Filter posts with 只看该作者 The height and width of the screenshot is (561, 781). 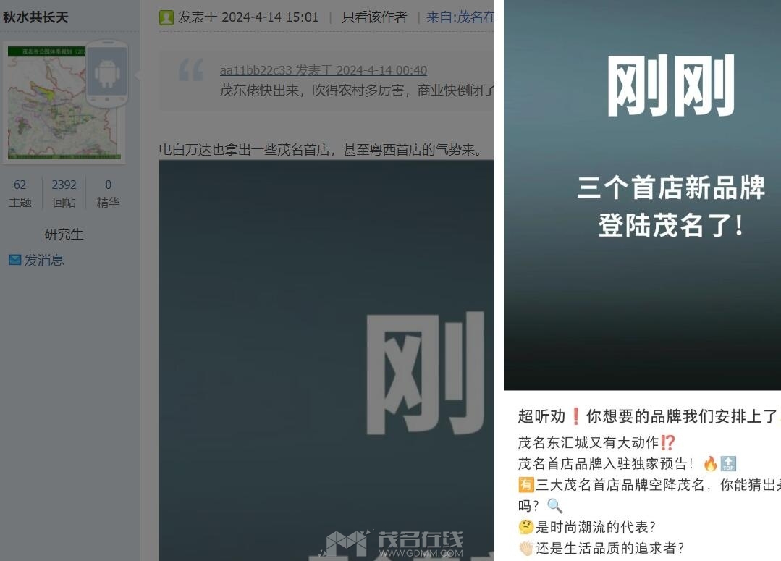pyautogui.click(x=374, y=17)
